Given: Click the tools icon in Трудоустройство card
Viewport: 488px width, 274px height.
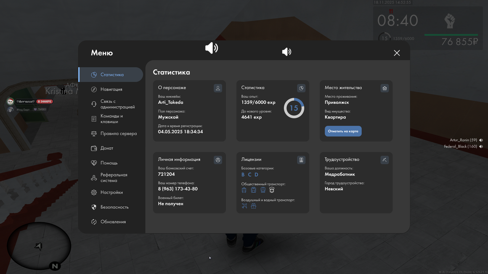Looking at the screenshot, I should [385, 160].
